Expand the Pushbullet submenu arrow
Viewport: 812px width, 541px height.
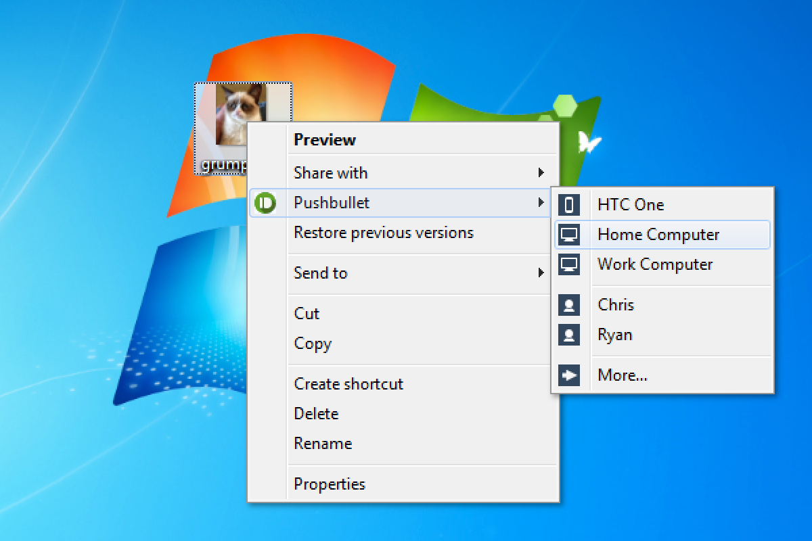(541, 202)
